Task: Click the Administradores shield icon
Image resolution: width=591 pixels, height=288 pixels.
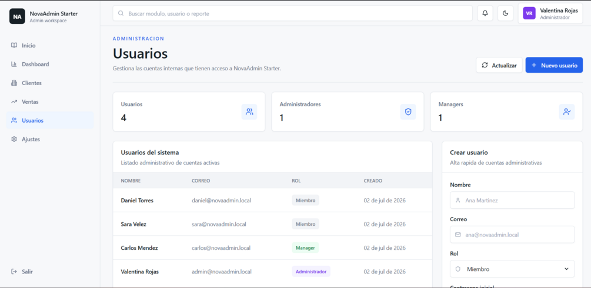Action: click(x=408, y=111)
